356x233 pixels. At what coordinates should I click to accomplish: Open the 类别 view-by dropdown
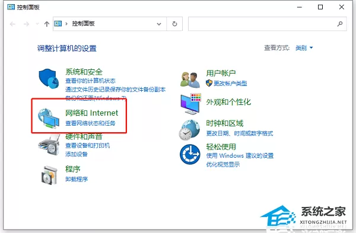coord(304,48)
